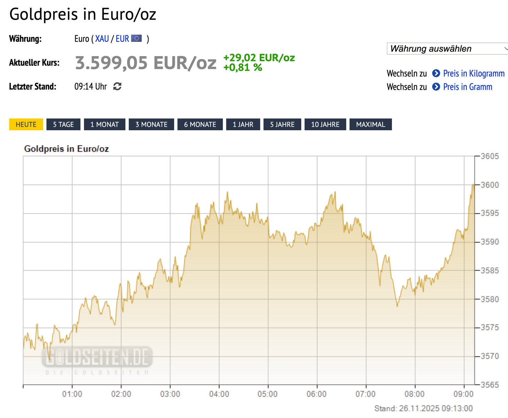508x418 pixels.
Task: Click the EU flag icon
Action: 136,38
